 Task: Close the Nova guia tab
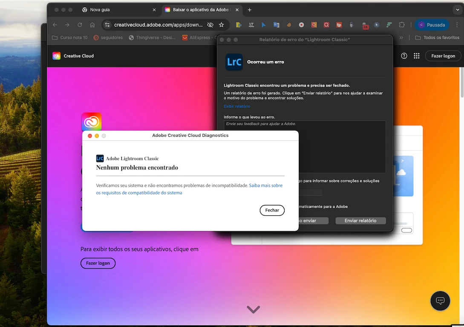154,10
